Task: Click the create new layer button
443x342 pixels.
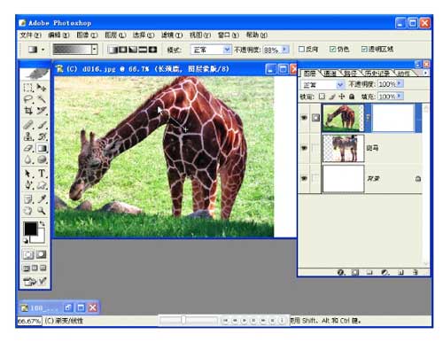Action: 400,272
